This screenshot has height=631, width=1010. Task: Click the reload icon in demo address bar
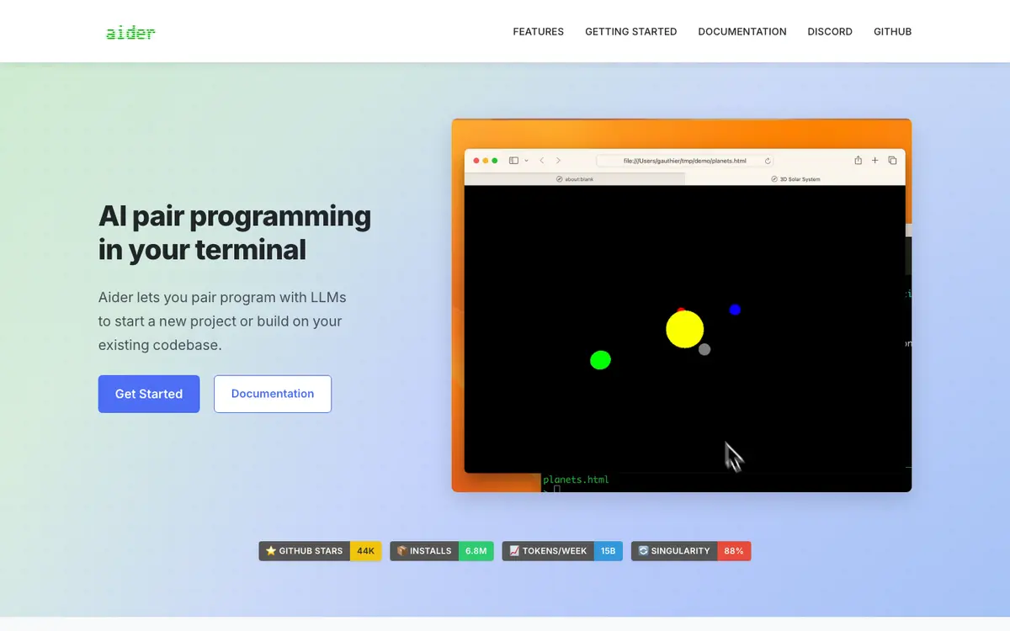768,161
